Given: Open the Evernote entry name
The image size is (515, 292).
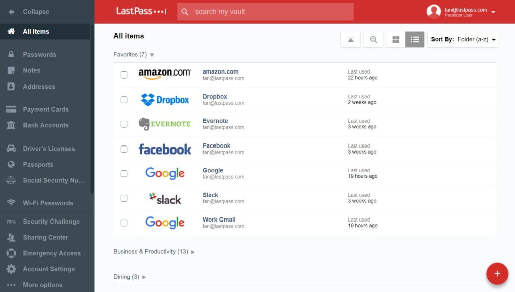Looking at the screenshot, I should [215, 121].
